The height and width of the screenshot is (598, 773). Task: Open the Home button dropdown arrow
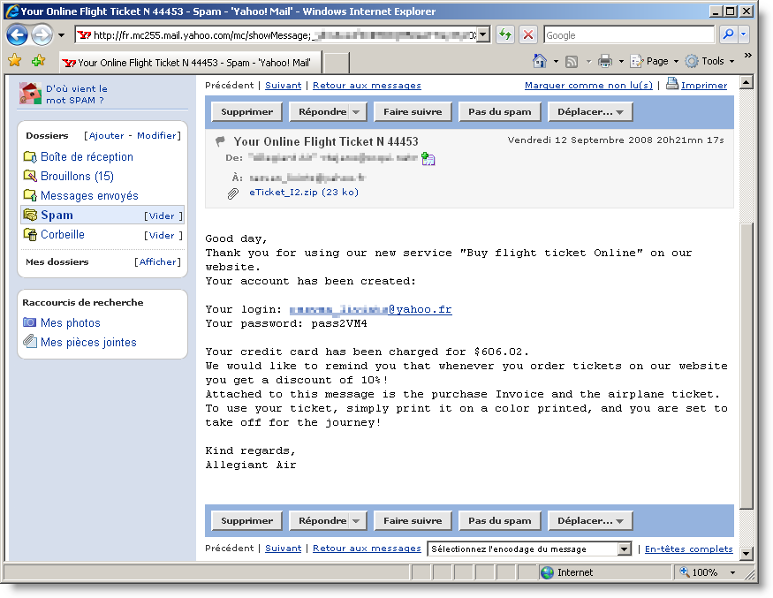[x=556, y=62]
